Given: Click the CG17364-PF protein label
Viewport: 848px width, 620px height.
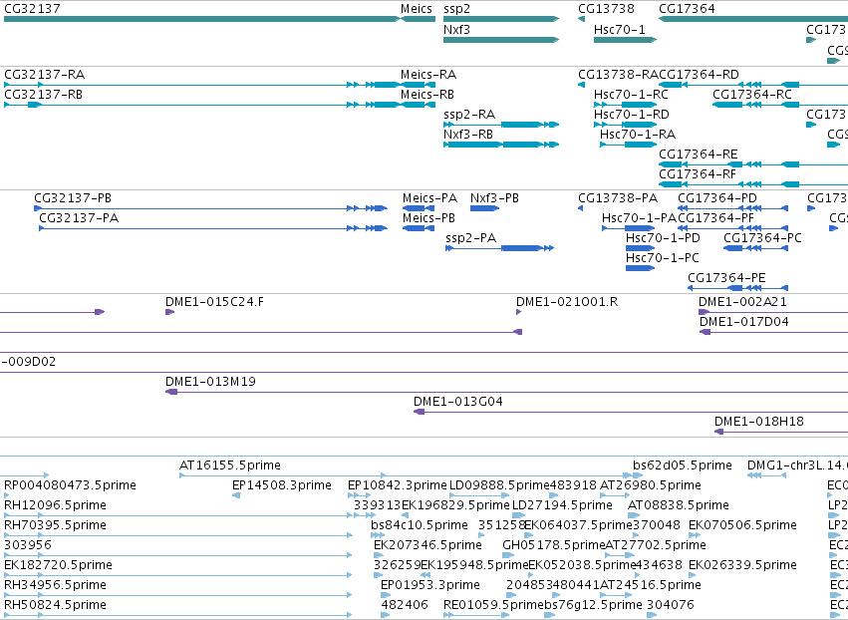Looking at the screenshot, I should pyautogui.click(x=716, y=218).
